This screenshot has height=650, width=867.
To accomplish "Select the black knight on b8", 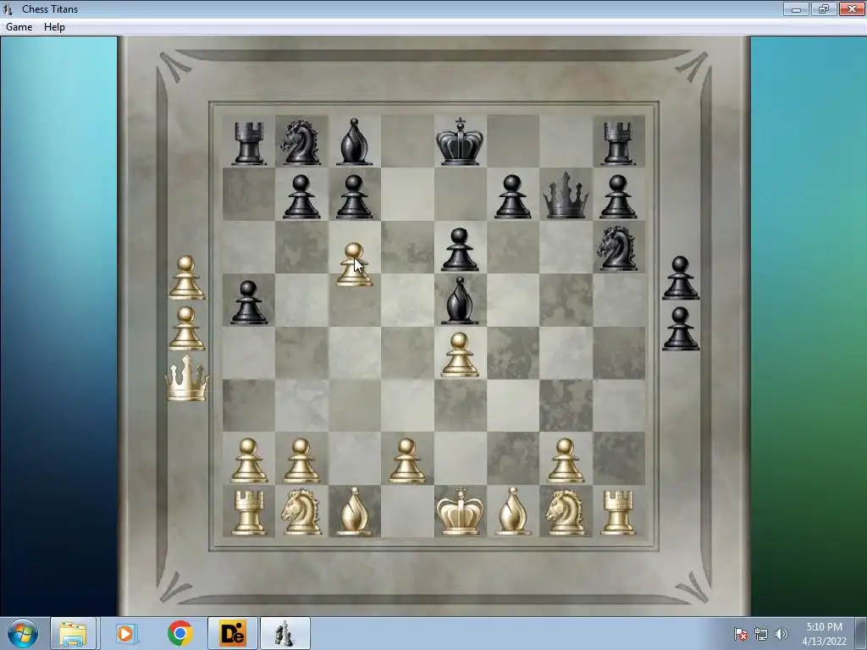I will point(301,142).
